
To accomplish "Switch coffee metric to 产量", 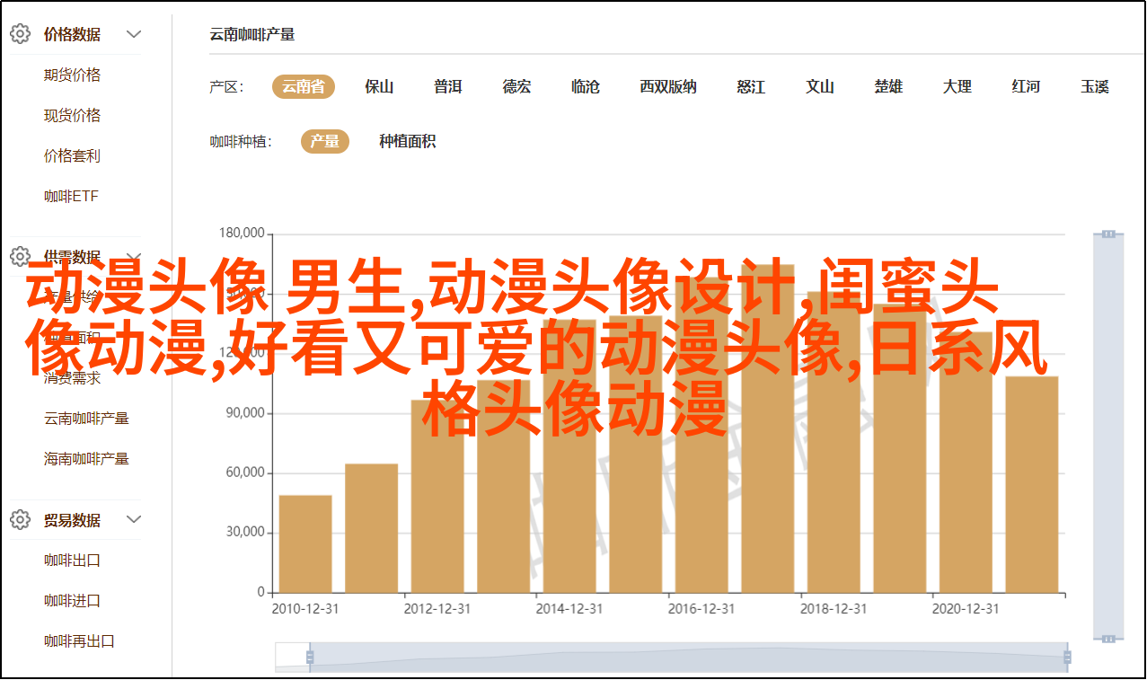I will tap(325, 141).
